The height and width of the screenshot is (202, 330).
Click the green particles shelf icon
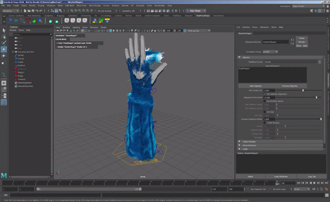101,20
